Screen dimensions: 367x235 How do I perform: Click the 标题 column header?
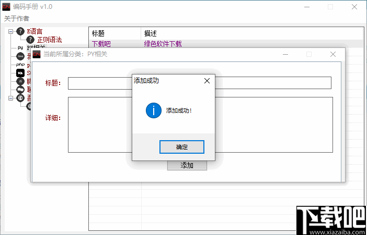tap(115, 33)
